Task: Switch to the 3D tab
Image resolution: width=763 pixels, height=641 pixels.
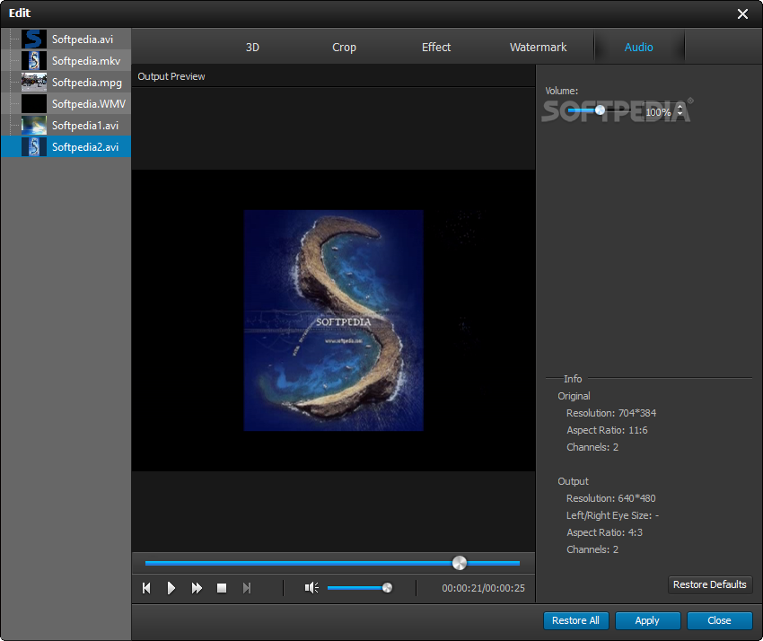Action: 252,48
